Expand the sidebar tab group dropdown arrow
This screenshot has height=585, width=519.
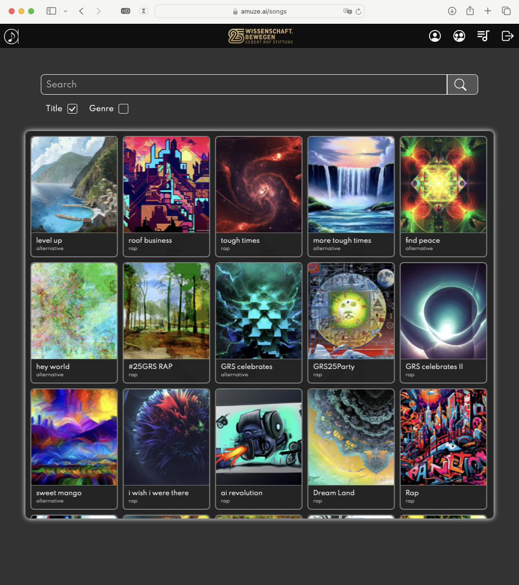(x=66, y=11)
